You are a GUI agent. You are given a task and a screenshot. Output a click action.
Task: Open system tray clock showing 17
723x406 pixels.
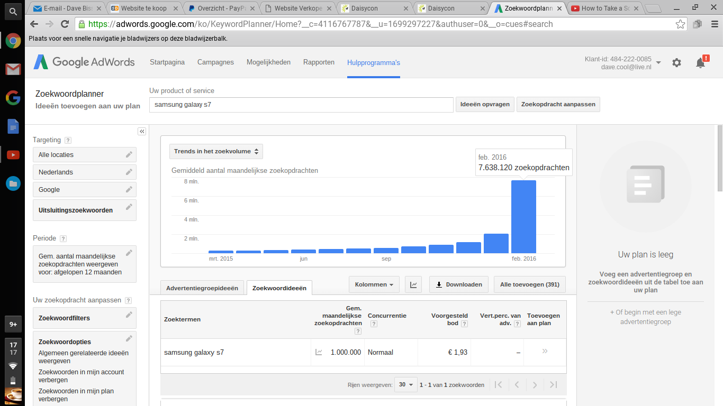[13, 348]
